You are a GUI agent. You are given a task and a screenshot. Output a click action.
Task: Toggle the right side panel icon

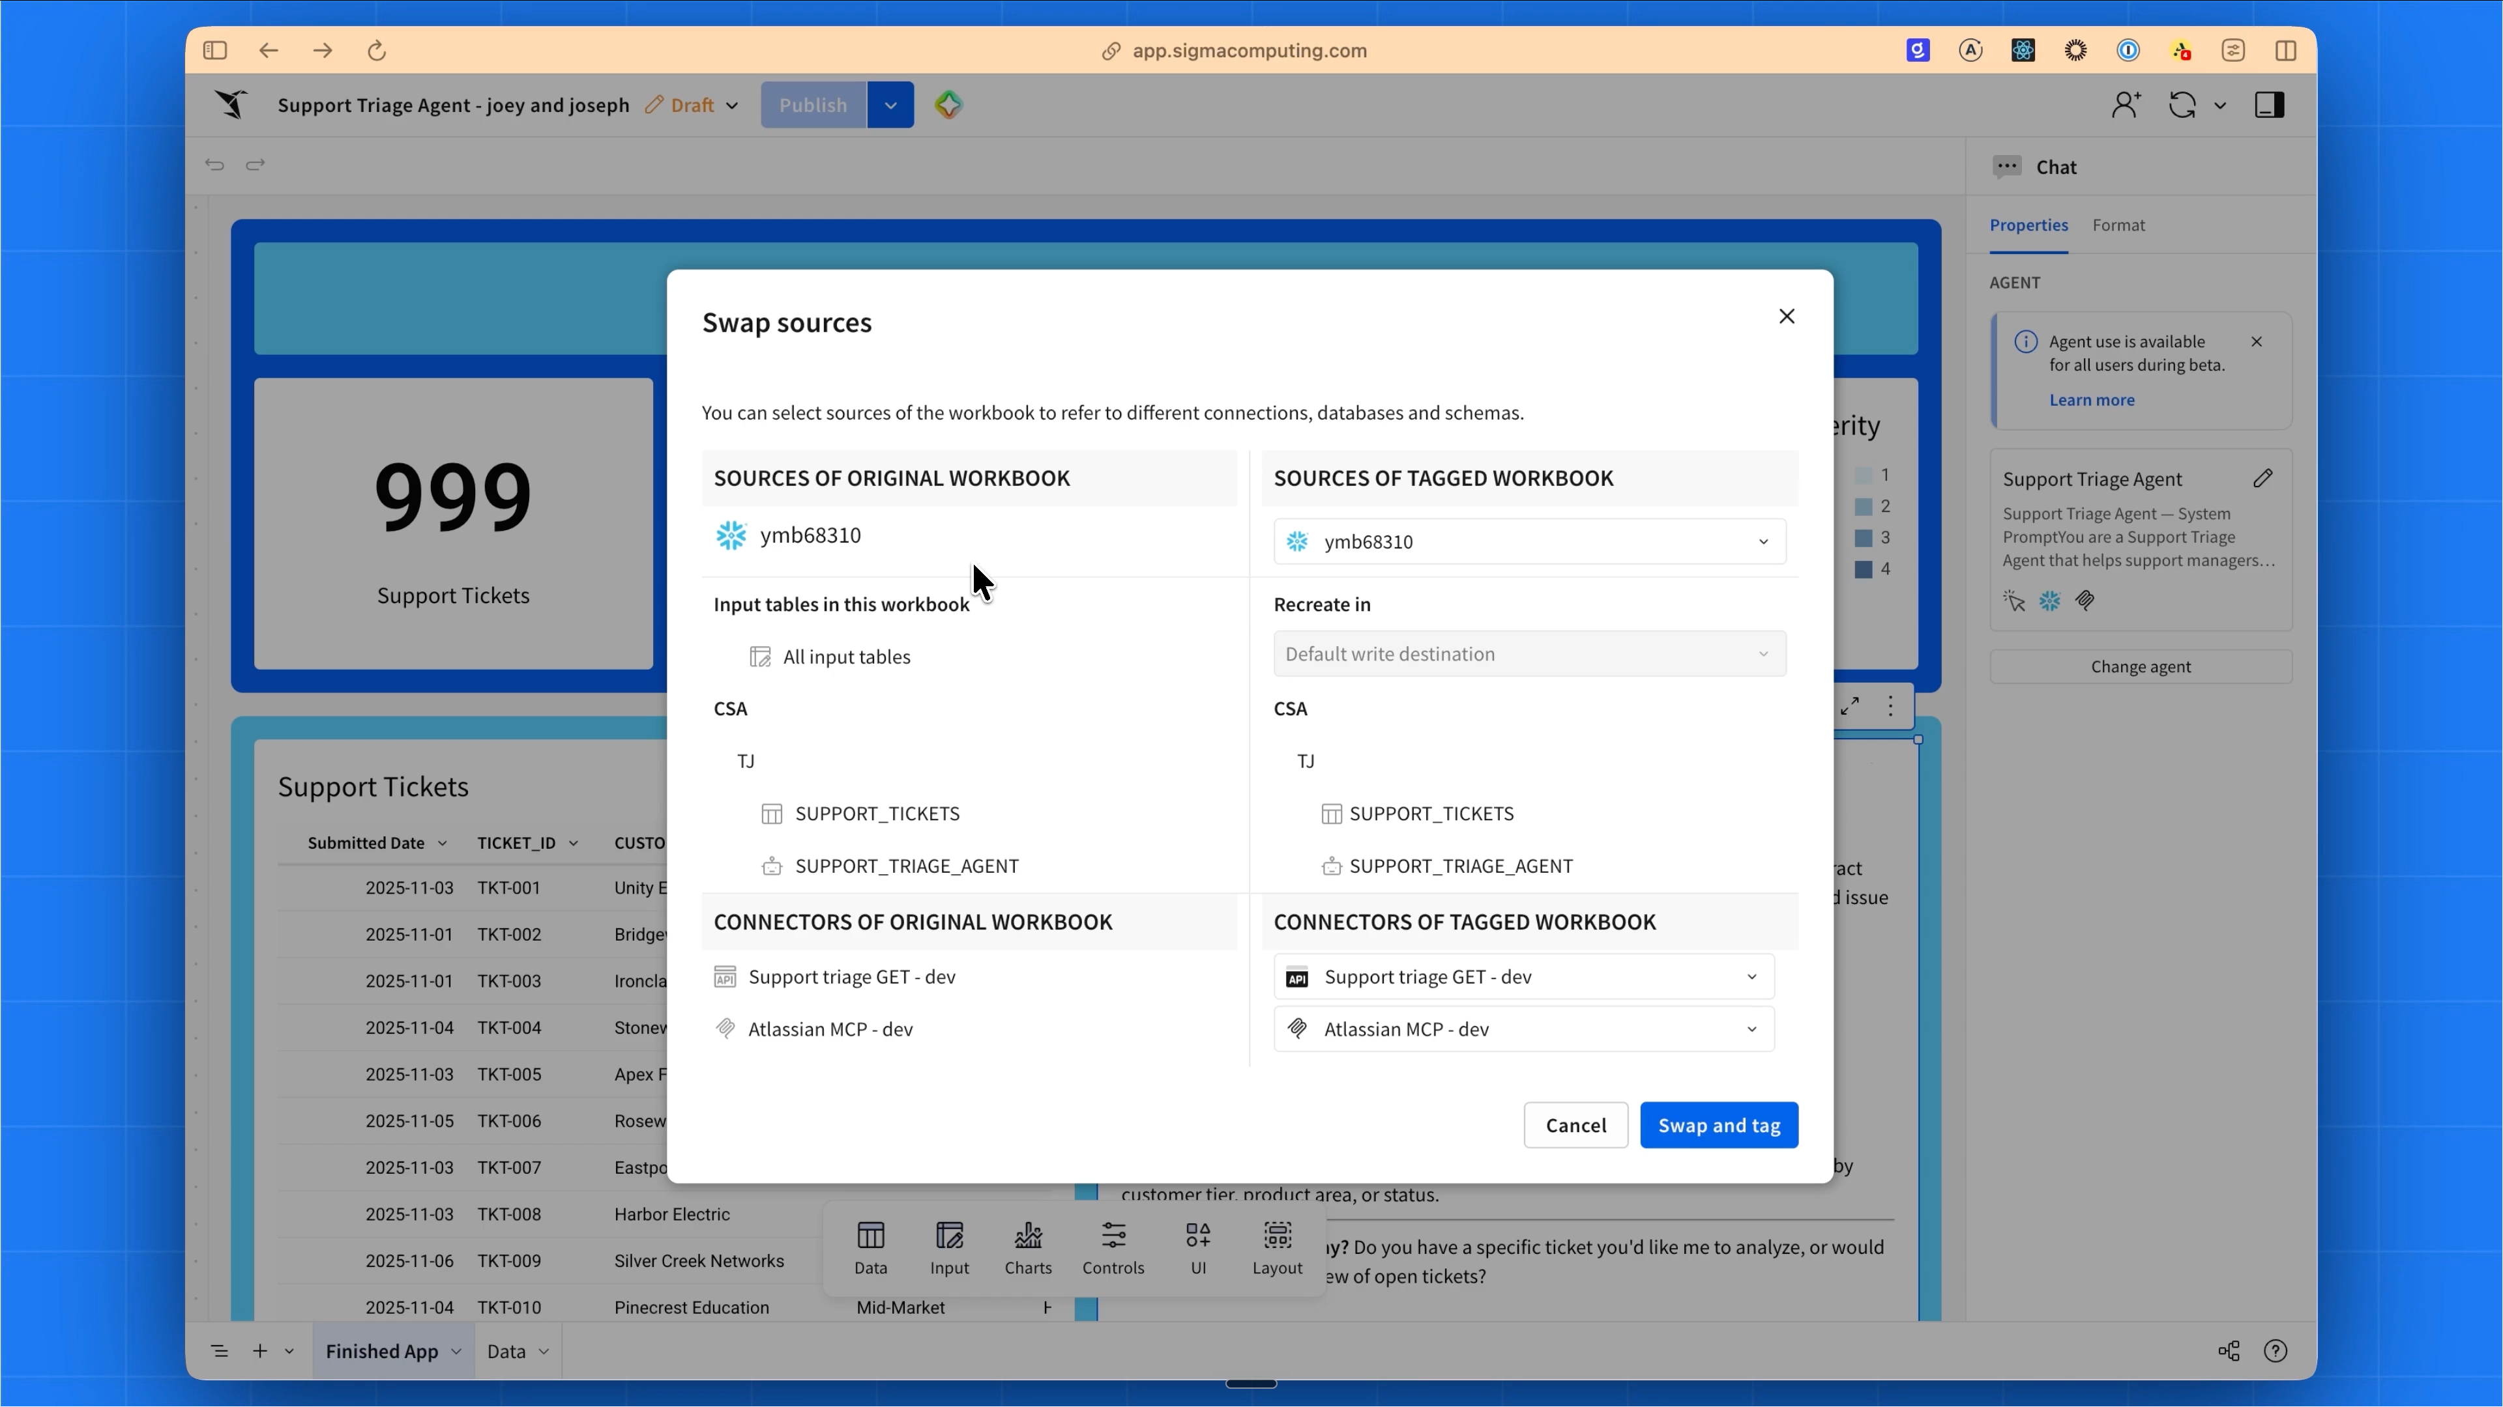2270,105
